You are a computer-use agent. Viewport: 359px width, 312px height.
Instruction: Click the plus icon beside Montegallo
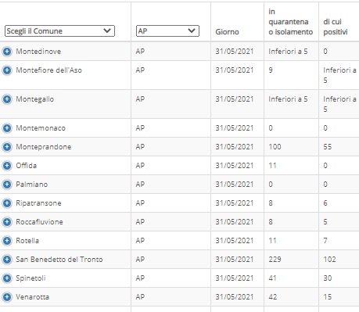[x=7, y=99]
